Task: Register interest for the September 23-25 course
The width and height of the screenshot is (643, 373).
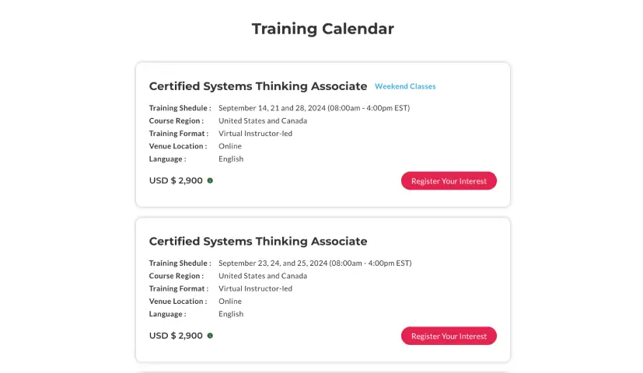Action: 449,336
